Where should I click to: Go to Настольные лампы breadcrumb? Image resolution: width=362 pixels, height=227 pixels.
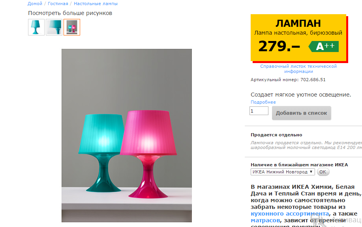click(x=96, y=4)
